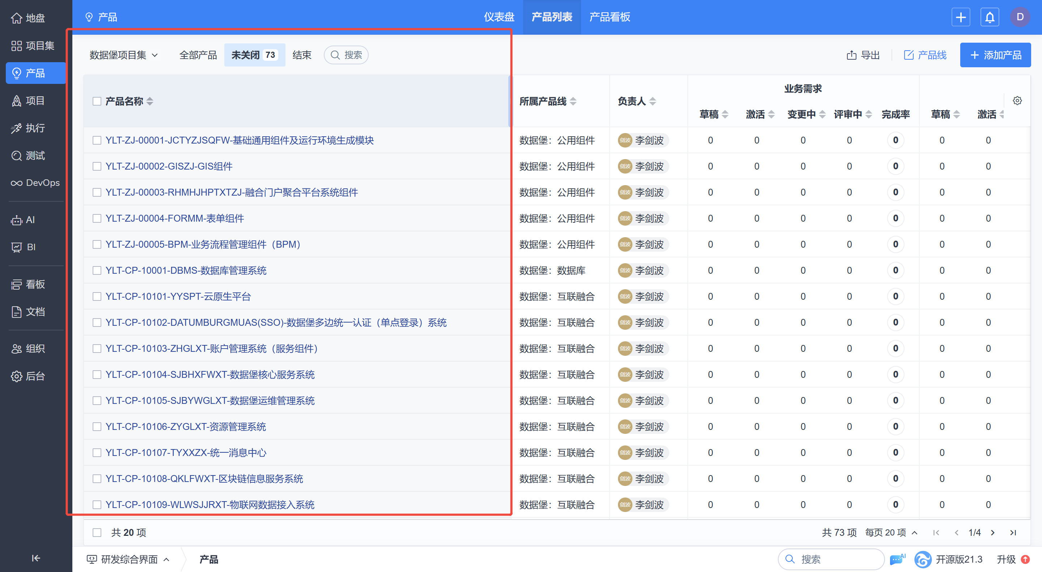Click 完成率 circle in YLT-ZJ-00001 row
Viewport: 1042px width, 572px height.
pos(895,140)
